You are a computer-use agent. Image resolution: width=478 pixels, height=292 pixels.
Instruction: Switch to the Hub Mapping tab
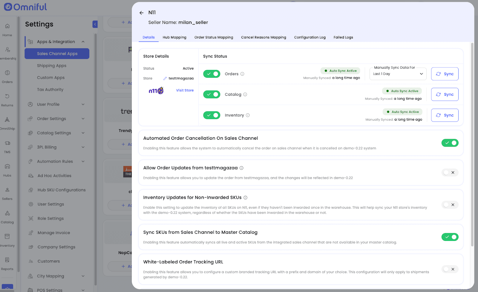coord(174,37)
